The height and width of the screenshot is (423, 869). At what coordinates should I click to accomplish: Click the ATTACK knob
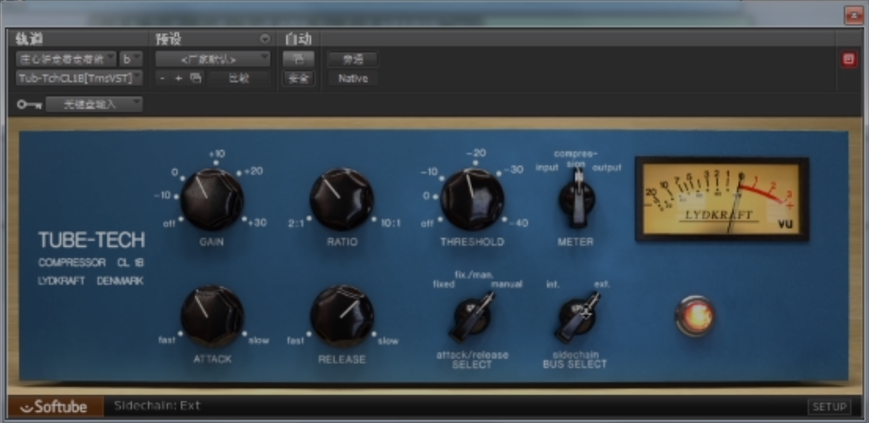click(x=212, y=316)
